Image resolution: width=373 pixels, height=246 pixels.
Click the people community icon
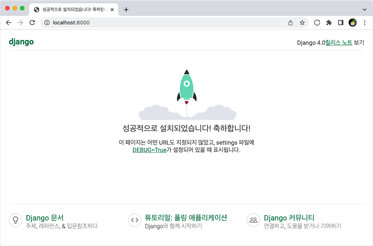point(253,220)
